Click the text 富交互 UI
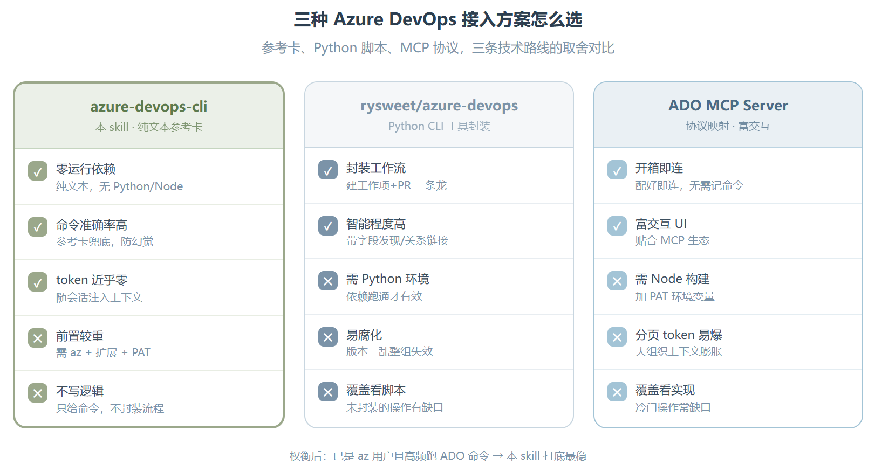 click(x=661, y=224)
